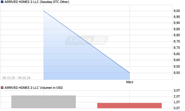Click the date range 06.10.25 - 09.03.26
The height and width of the screenshot is (111, 185).
tap(16, 78)
